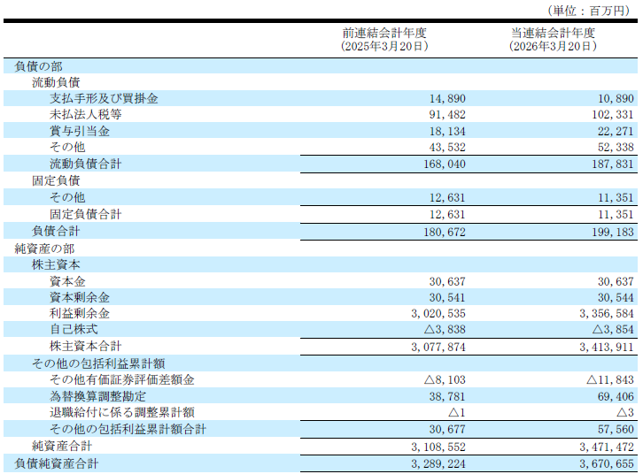Click the value 52,338
Viewport: 643px width, 474px height.
tap(616, 148)
